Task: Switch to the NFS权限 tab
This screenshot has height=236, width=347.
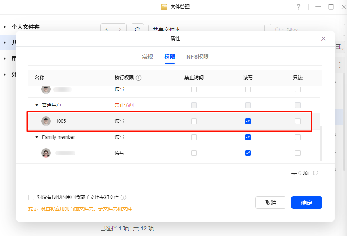Action: [x=198, y=57]
